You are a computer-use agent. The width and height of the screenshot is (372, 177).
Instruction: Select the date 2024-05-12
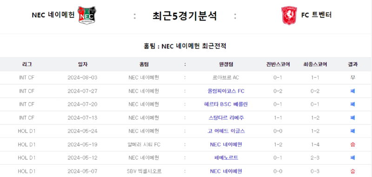coord(83,158)
